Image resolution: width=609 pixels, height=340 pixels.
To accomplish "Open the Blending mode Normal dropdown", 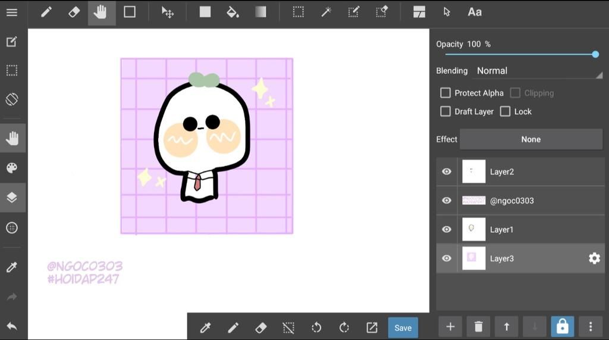I will tap(539, 71).
